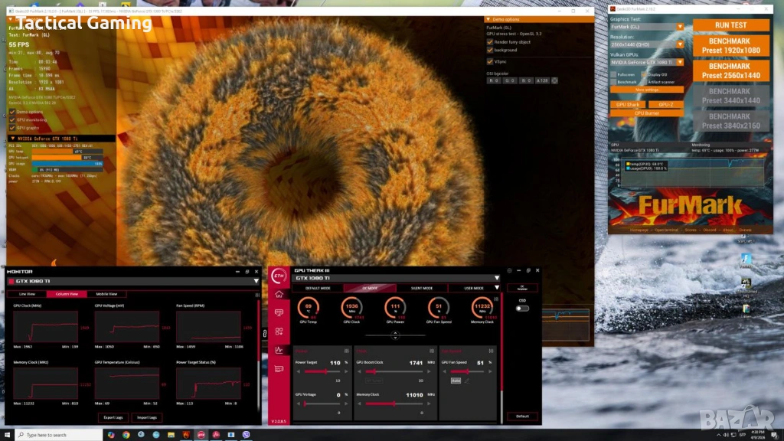
Task: Uncheck Render furry object option
Action: (490, 41)
